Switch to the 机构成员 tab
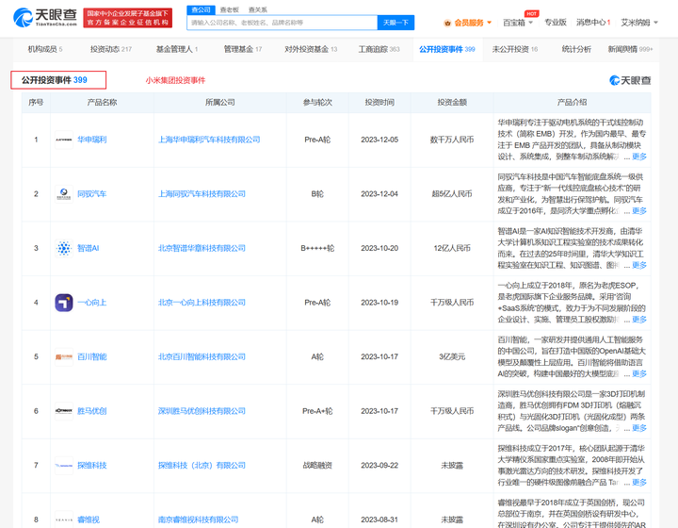 pyautogui.click(x=45, y=49)
